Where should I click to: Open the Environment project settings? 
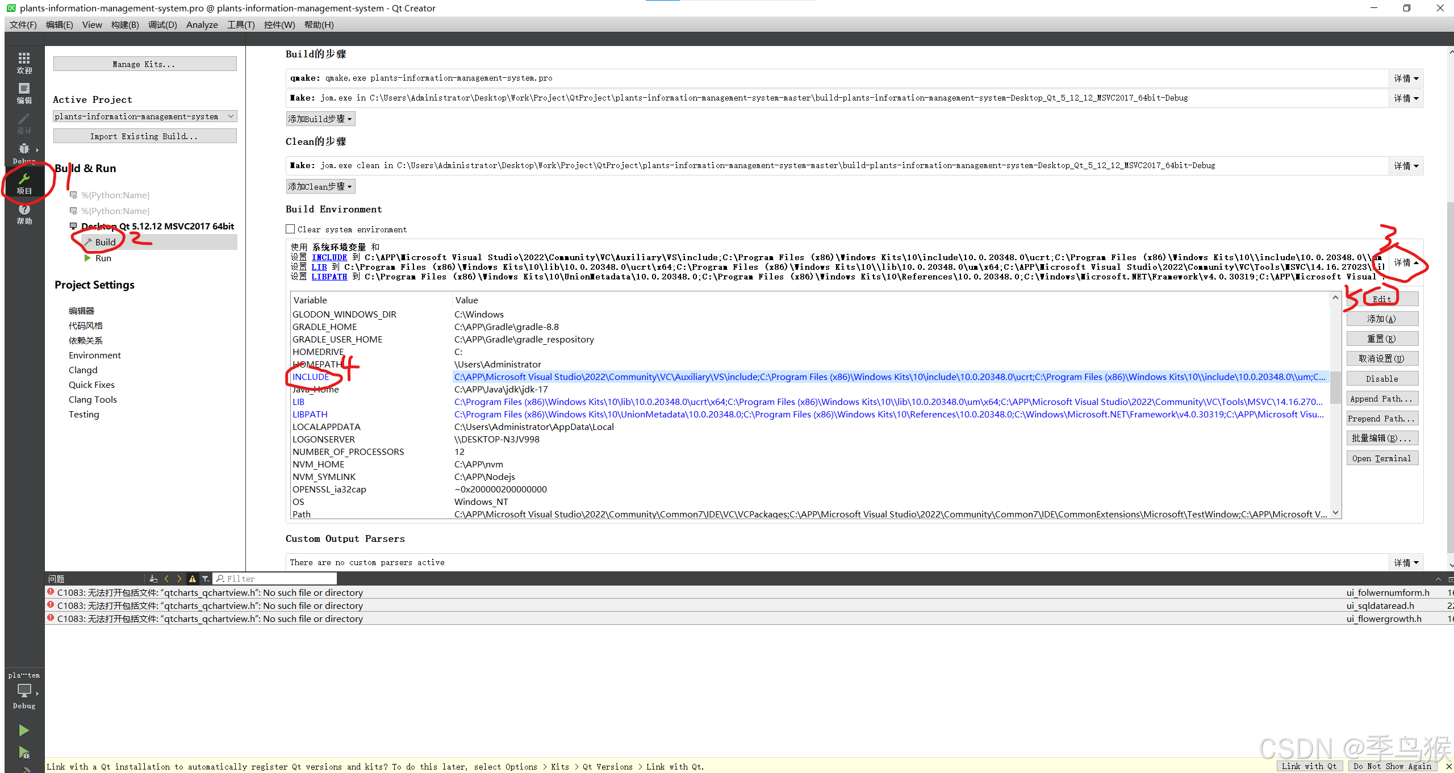[x=94, y=355]
